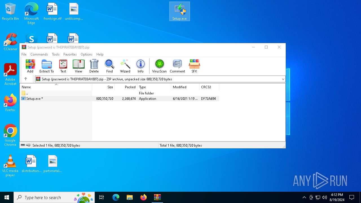Open the Tools menu
The image size is (361, 203).
click(x=56, y=54)
